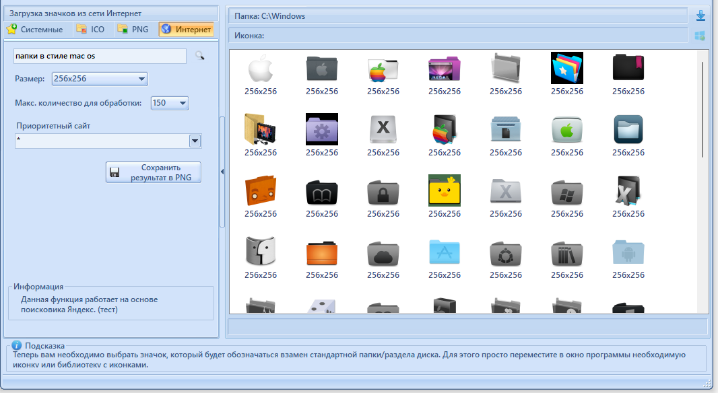
Task: Click the Иконка: field bar
Action: point(459,36)
